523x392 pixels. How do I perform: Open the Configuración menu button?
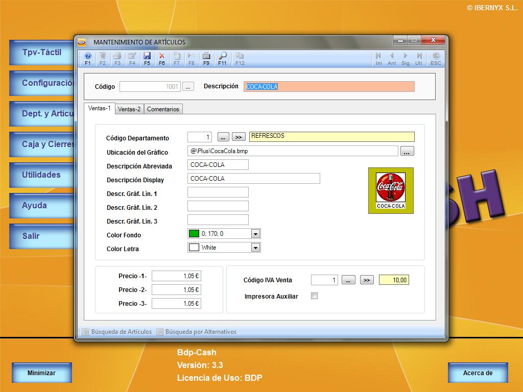(x=42, y=83)
